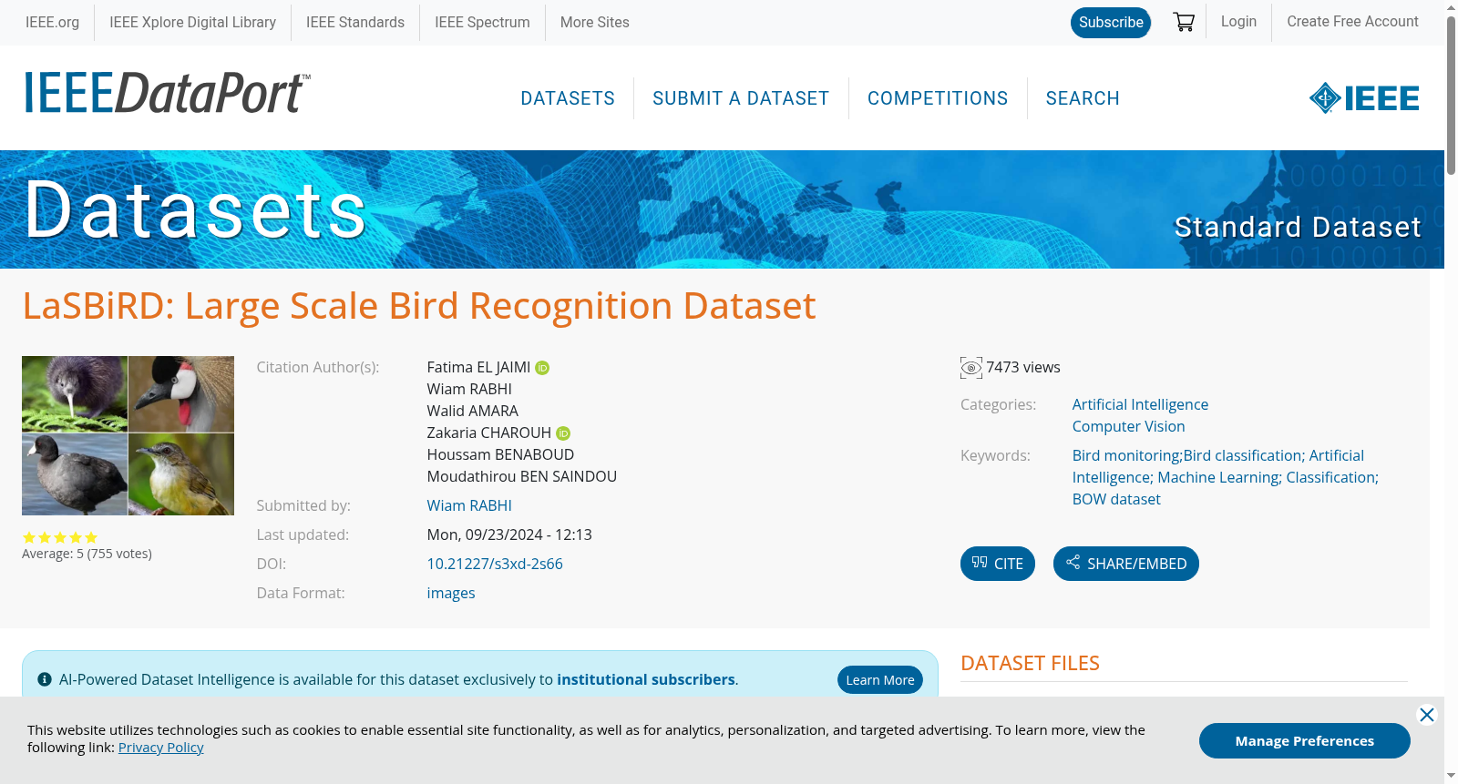Click the last updated date text
This screenshot has width=1458, height=784.
[x=509, y=535]
